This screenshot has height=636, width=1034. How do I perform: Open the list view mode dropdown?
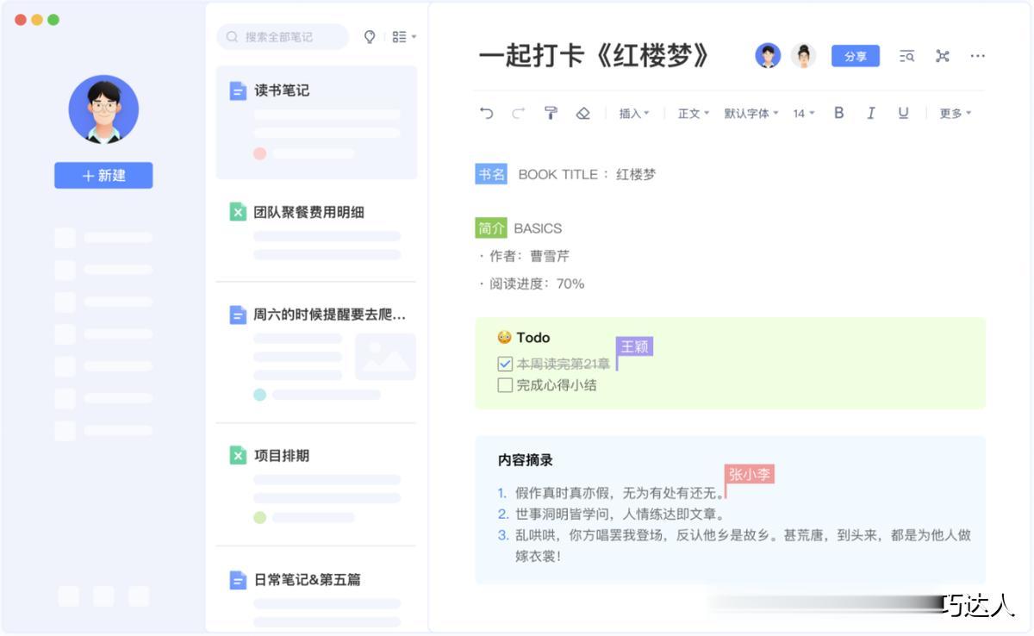[403, 37]
